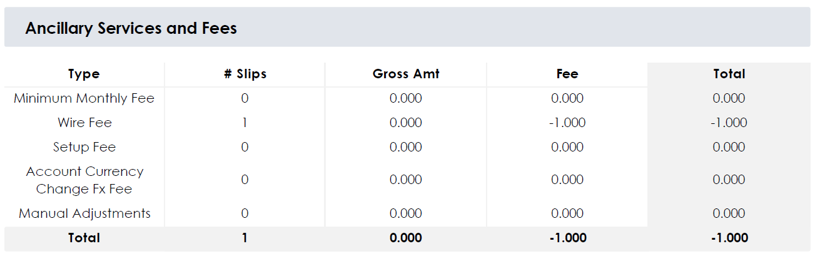Select Account Currency Change Fx Fee label
This screenshot has width=815, height=256.
pyautogui.click(x=84, y=180)
